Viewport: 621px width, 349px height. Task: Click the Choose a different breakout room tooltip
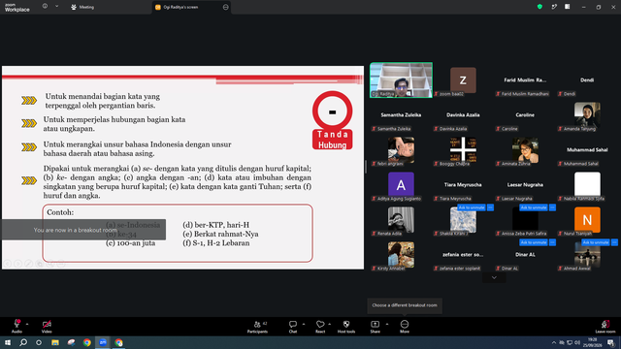click(x=405, y=305)
